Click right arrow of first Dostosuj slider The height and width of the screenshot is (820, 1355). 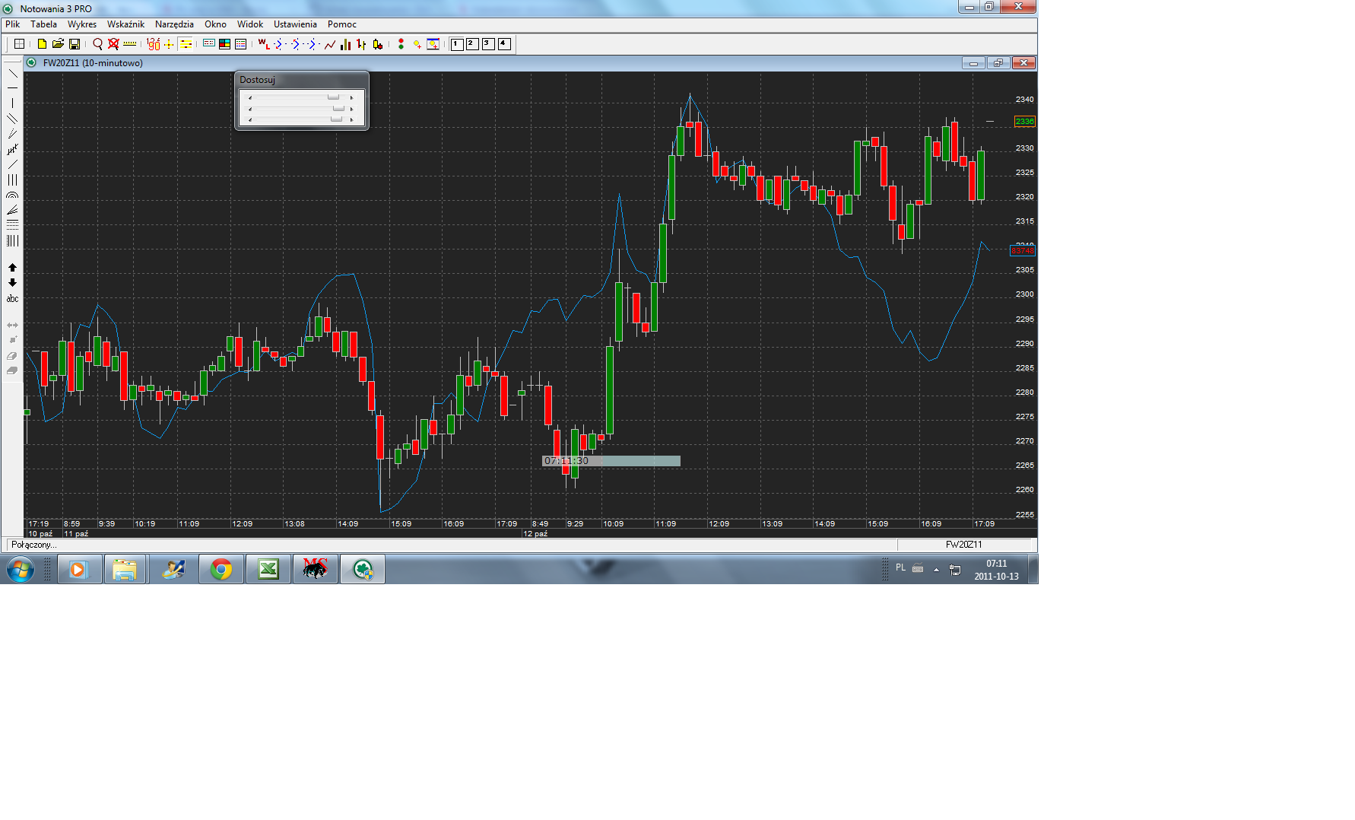[351, 97]
